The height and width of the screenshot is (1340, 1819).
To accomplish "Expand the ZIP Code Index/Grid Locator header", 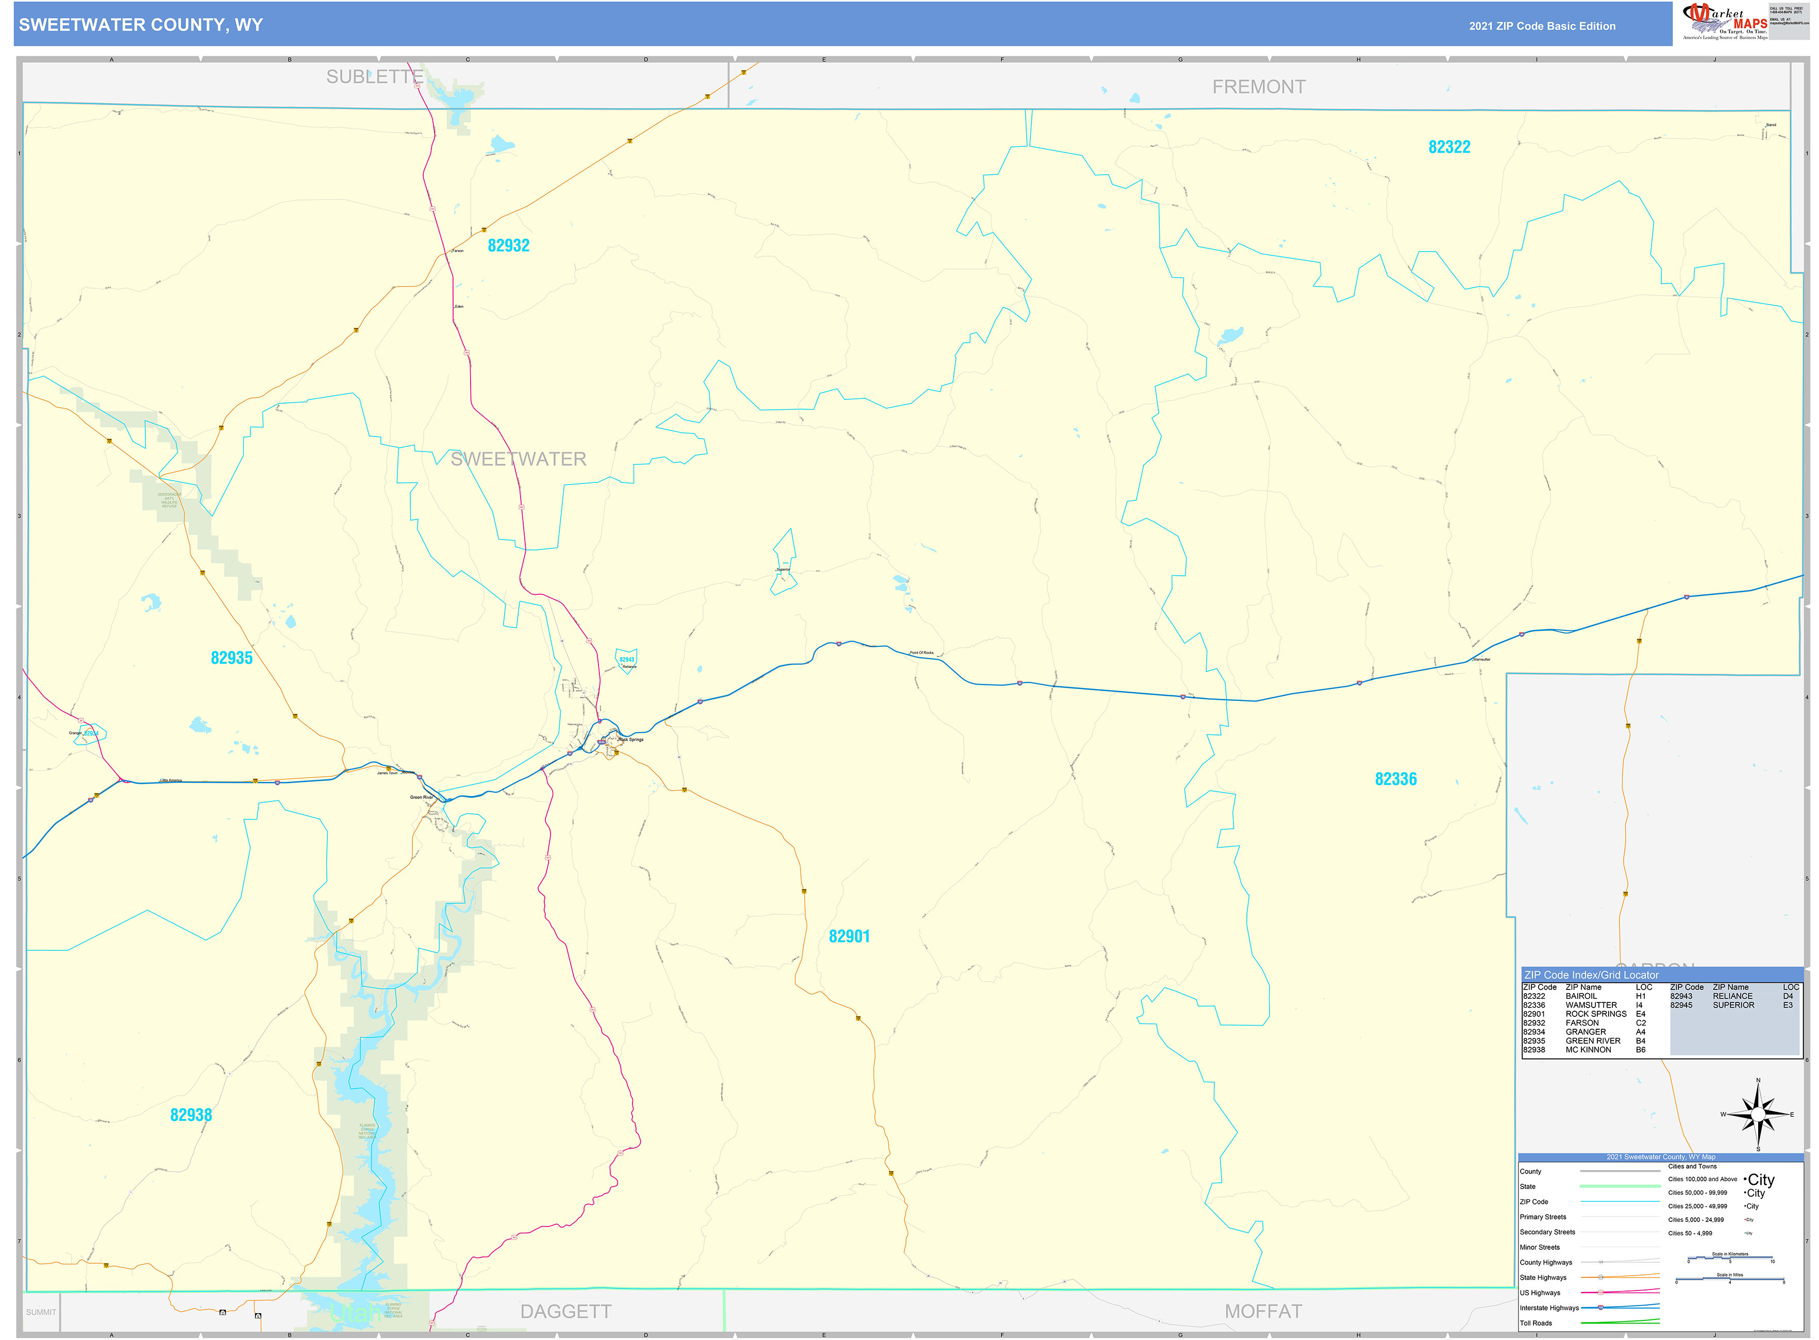I will (1591, 975).
